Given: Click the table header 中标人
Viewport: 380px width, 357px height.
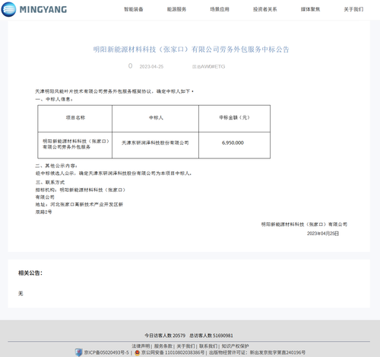Looking at the screenshot, I should (x=156, y=117).
